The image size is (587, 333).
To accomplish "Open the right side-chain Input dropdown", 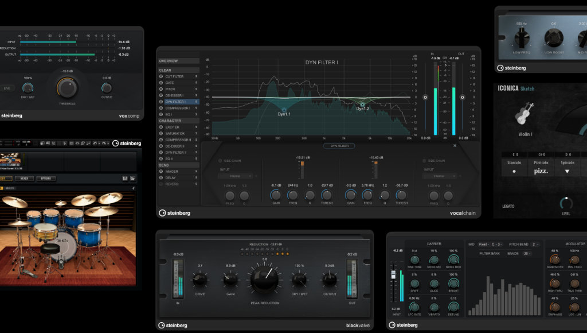I will click(x=440, y=176).
